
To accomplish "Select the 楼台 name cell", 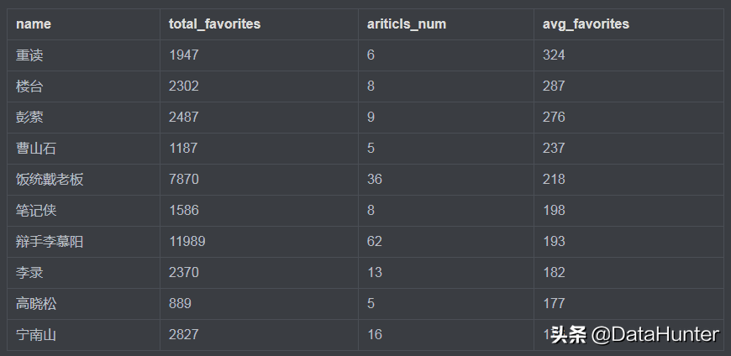I will pyautogui.click(x=29, y=86).
